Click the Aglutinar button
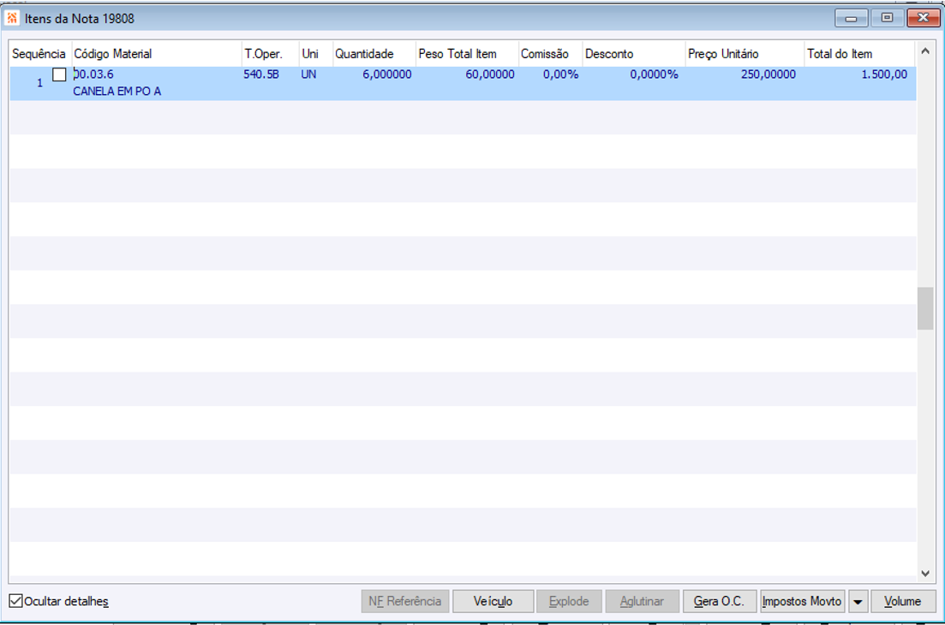This screenshot has height=625, width=945. click(642, 602)
